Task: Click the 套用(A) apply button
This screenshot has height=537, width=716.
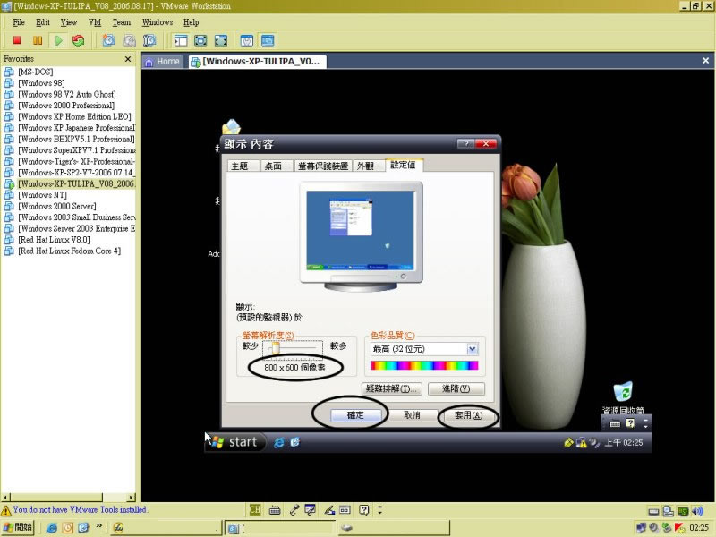Action: (x=468, y=415)
